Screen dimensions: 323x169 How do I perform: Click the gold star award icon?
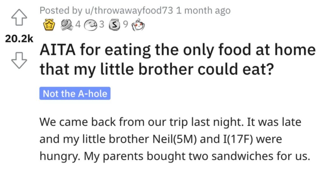49,25
